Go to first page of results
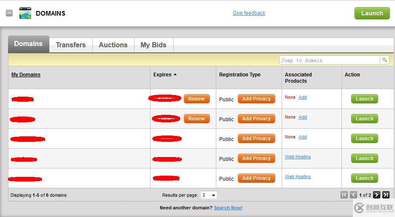Image resolution: width=395 pixels, height=217 pixels. (344, 195)
